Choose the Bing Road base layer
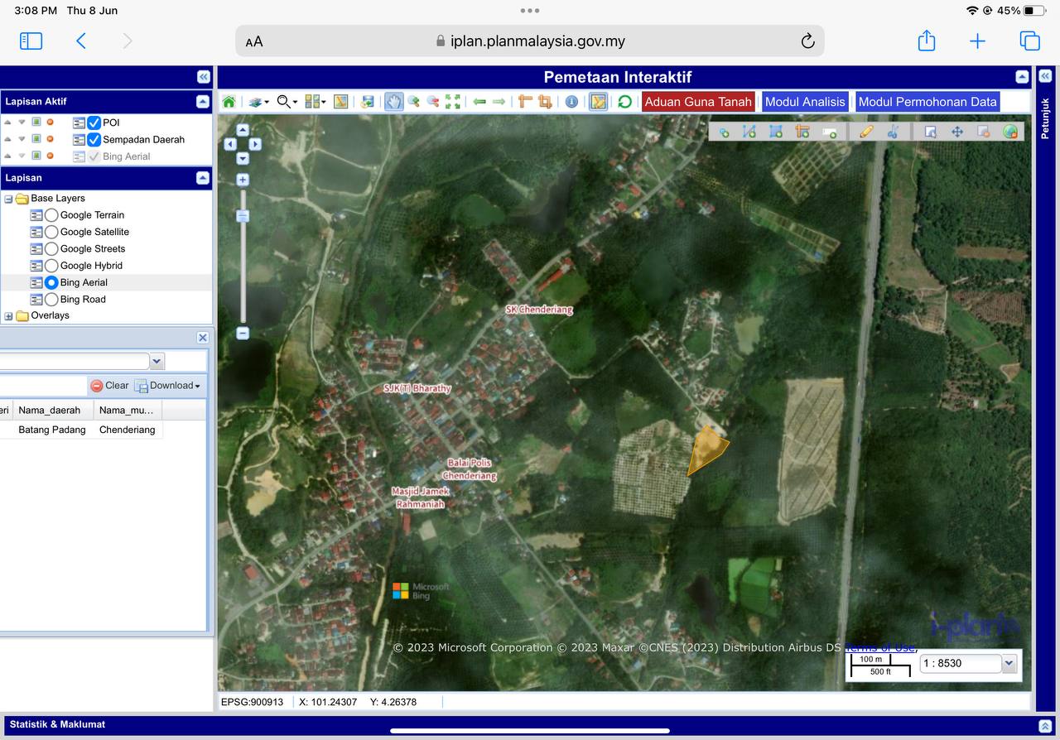Viewport: 1060px width, 740px height. tap(51, 300)
